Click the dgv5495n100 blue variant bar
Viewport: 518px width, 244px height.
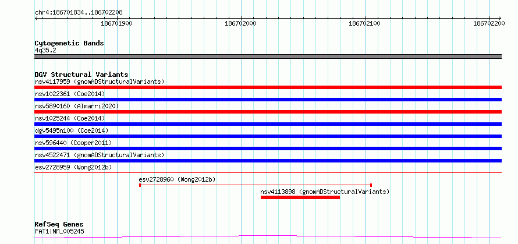268,136
